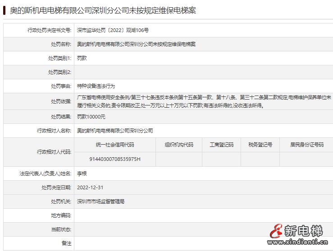Click the 税务登记号 column header
This screenshot has height=251, width=333.
260,145
